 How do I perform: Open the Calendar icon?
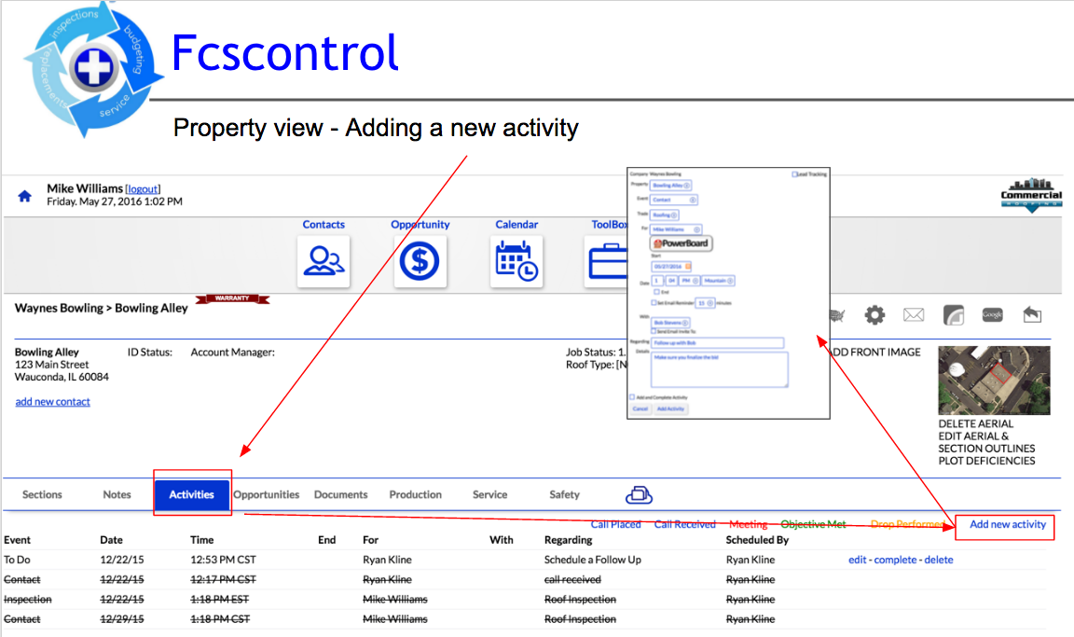[x=516, y=261]
